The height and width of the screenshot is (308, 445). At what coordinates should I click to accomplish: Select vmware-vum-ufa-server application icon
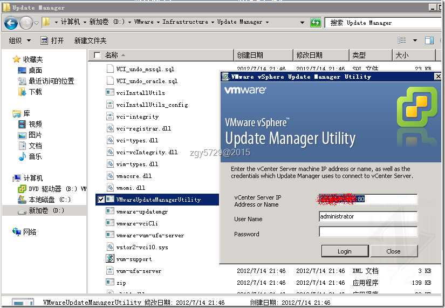110,235
